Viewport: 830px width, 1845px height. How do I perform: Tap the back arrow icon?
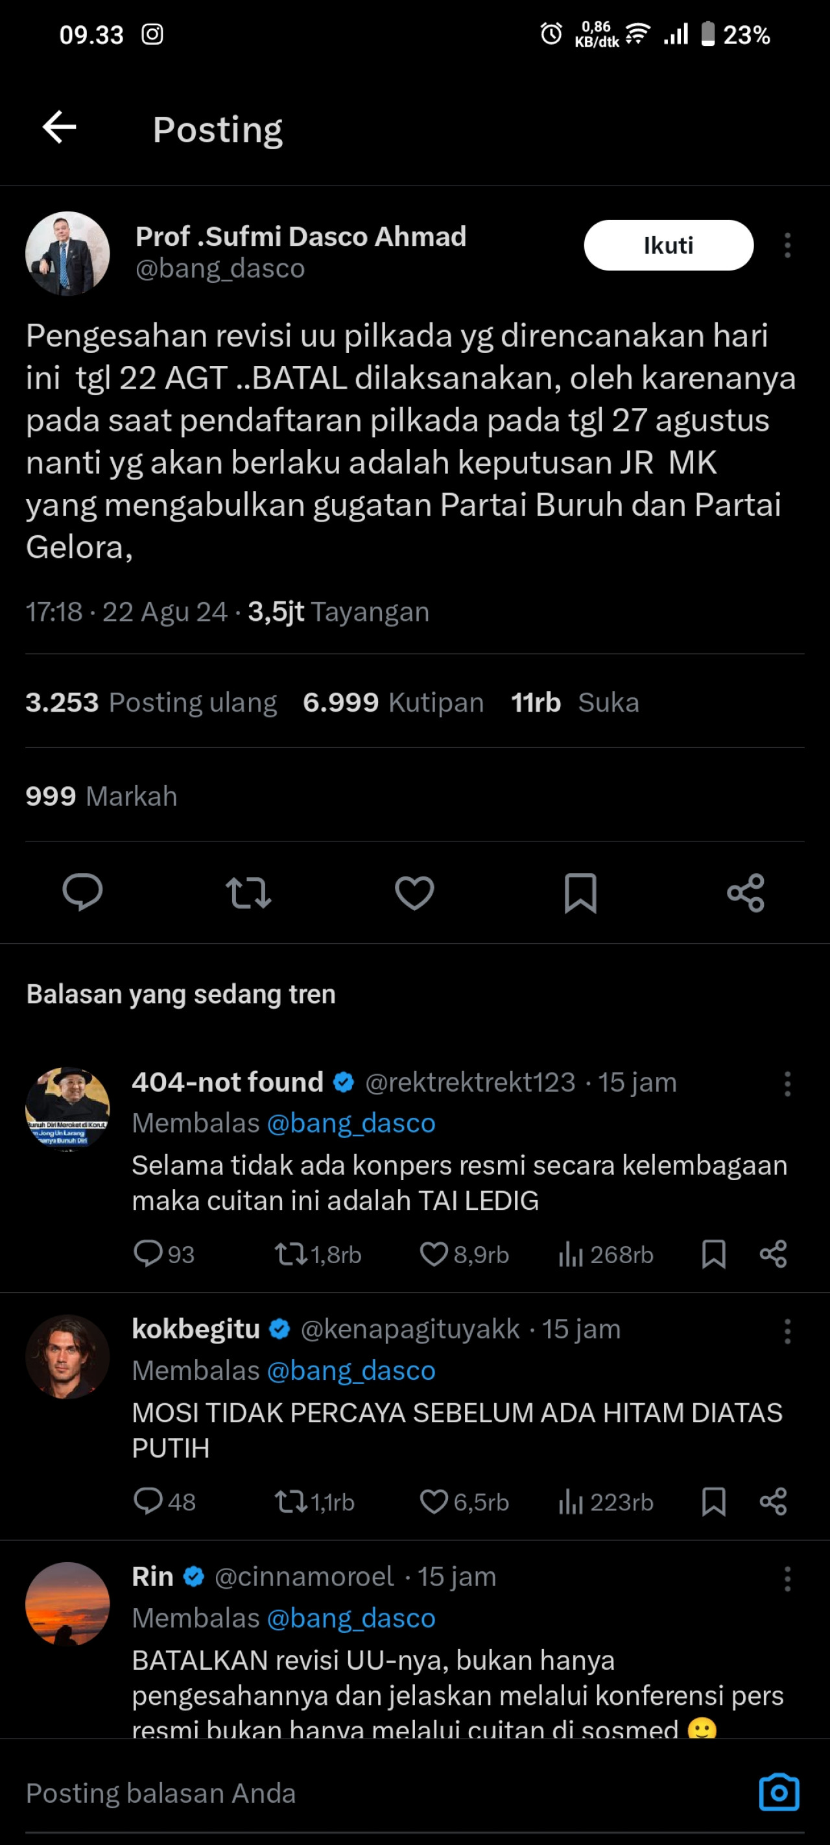coord(60,128)
